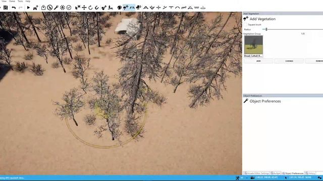323x181 pixels.
Task: Click the terrain erosion peaks icon
Action: coord(190,8)
